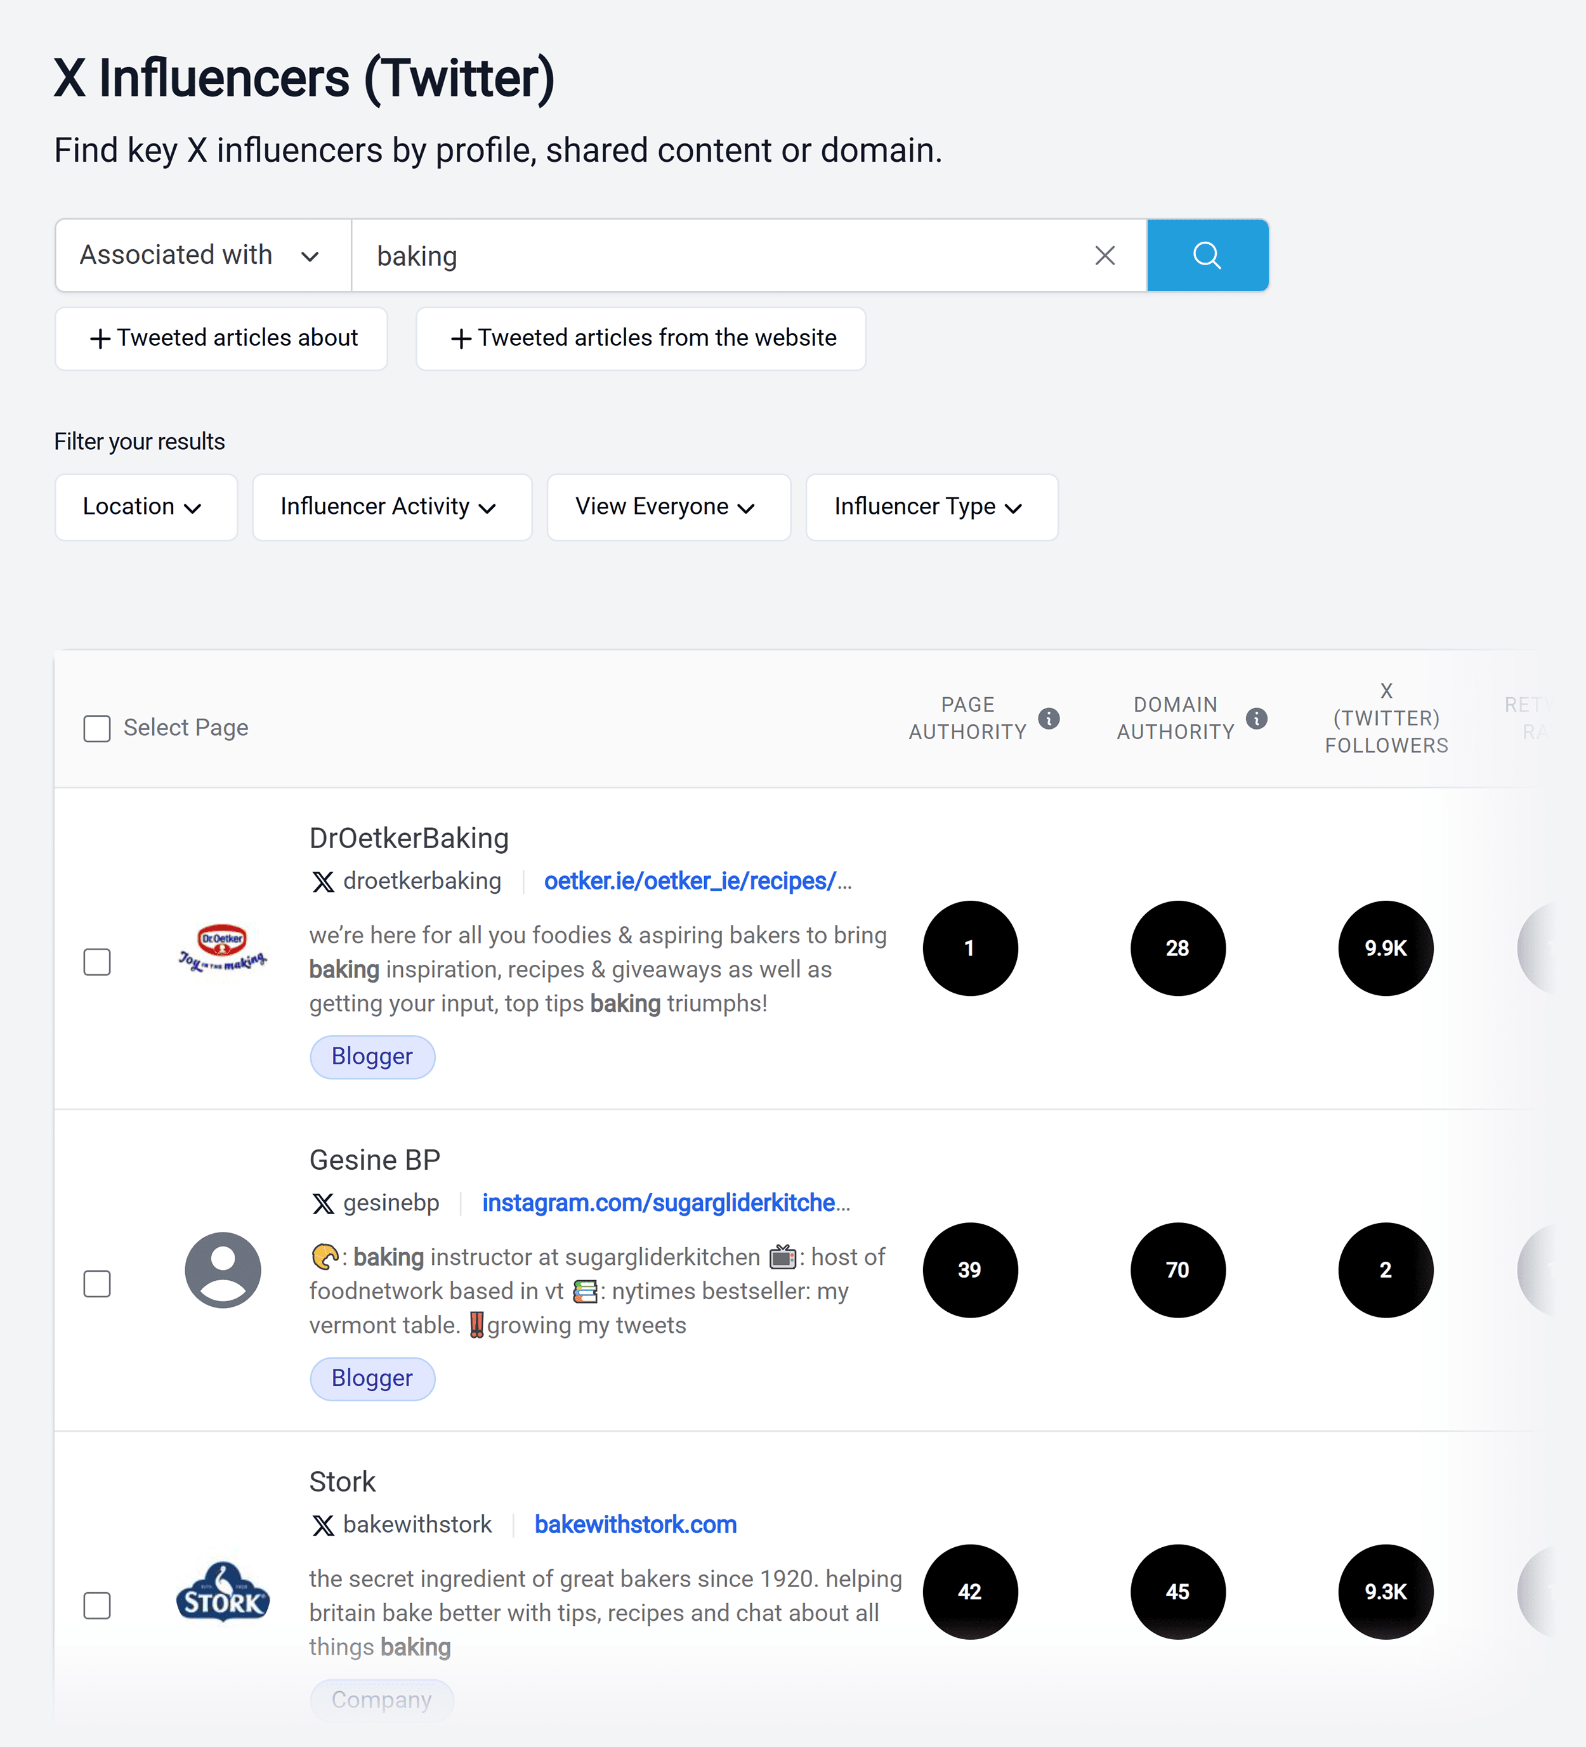Open the Influencer Activity filter
The width and height of the screenshot is (1586, 1747).
point(391,507)
